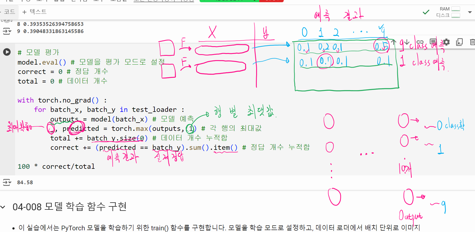Mirror the cell in a tab

click(x=459, y=42)
